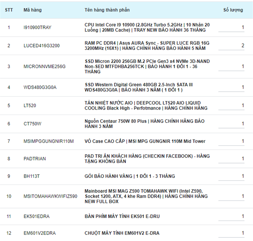Edit quantity for Asus AURA Sync RAM
The height and width of the screenshot is (241, 253).
pos(232,45)
